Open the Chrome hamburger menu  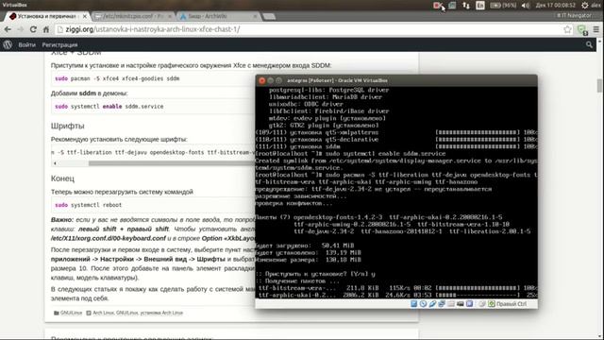pyautogui.click(x=596, y=29)
